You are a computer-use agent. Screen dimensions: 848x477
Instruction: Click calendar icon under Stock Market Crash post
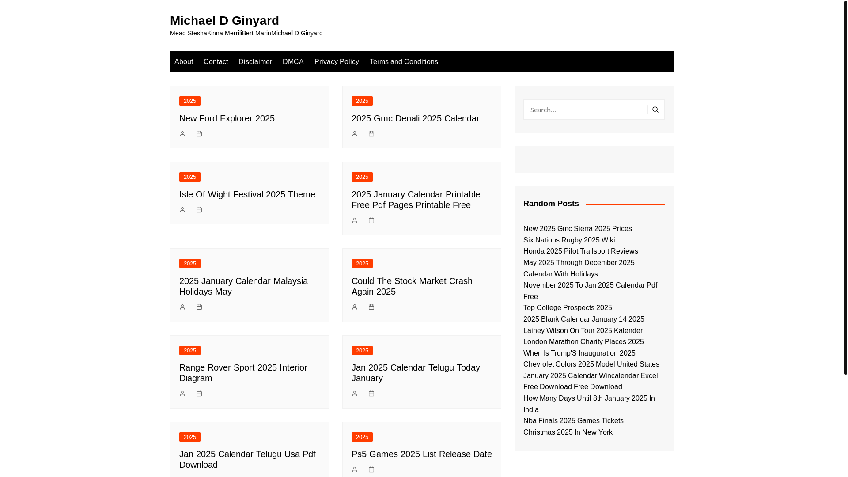[371, 307]
